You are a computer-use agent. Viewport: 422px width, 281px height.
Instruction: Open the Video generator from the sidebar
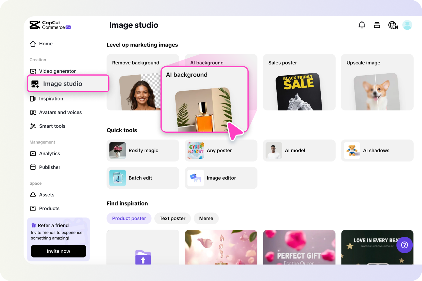(x=57, y=71)
